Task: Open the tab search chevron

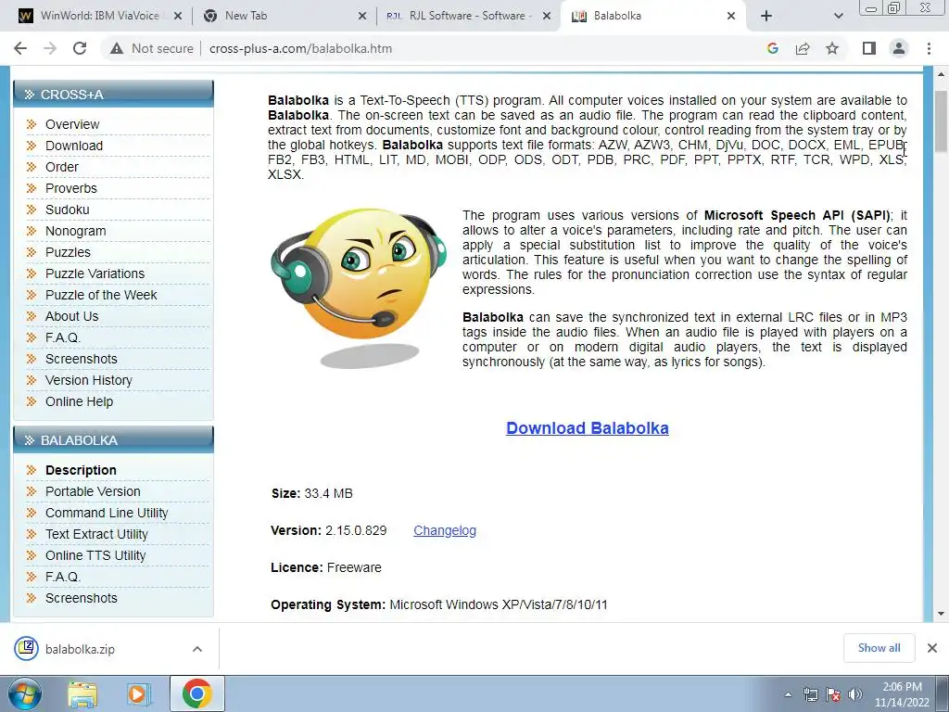Action: tap(838, 16)
